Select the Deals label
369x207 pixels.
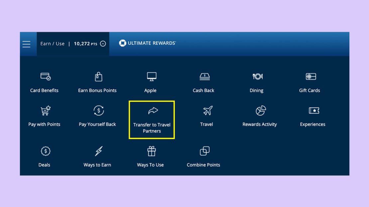(x=44, y=165)
